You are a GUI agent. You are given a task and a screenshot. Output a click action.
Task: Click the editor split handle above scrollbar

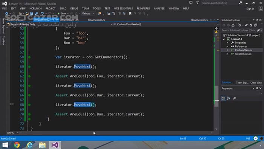click(x=216, y=28)
